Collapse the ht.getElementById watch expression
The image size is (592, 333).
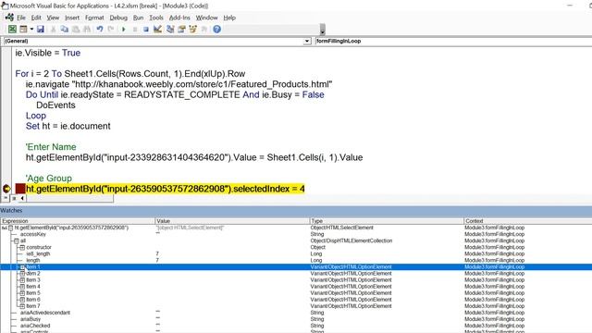tap(11, 228)
